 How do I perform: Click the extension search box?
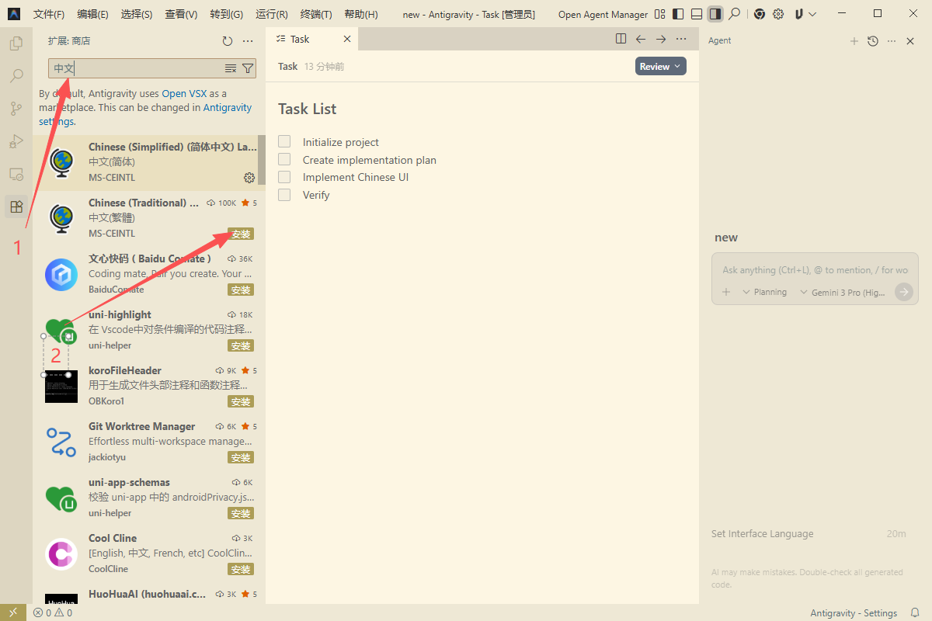(136, 68)
